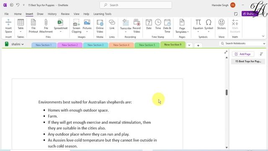Open the View tab
268x151 pixels.
pos(76,14)
